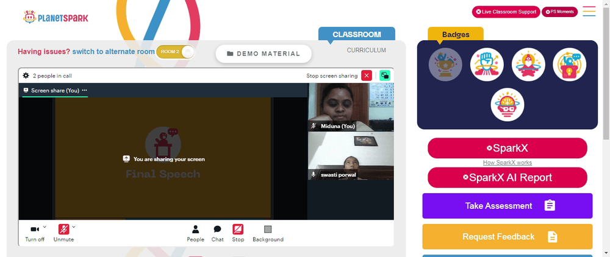Screen dimensions: 610x257
Task: Click Live Classroom Support button
Action: click(506, 12)
